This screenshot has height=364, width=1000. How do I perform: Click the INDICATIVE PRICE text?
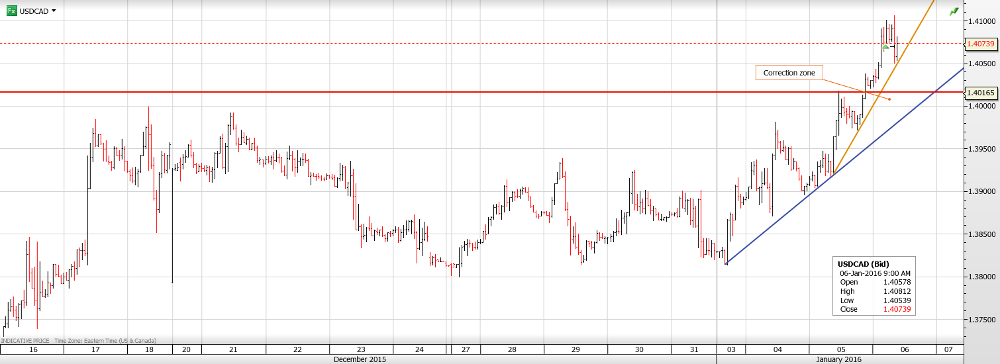[x=24, y=340]
